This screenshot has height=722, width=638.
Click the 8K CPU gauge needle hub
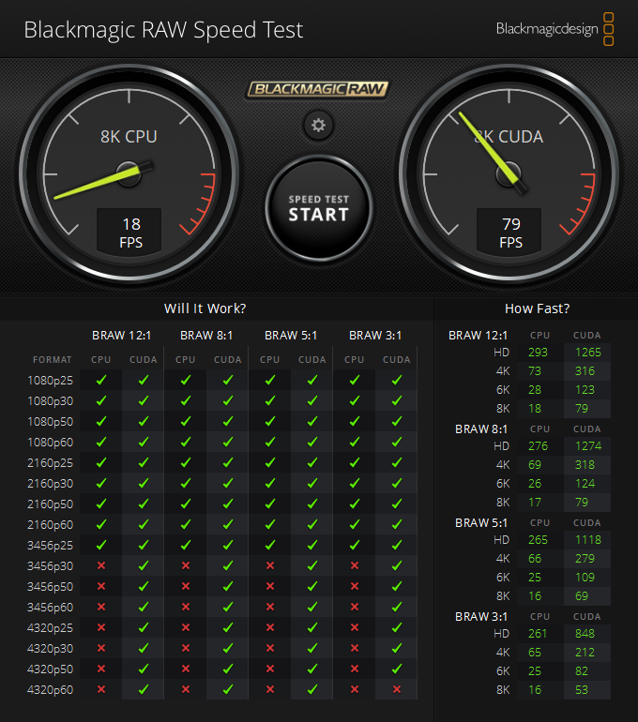[129, 173]
